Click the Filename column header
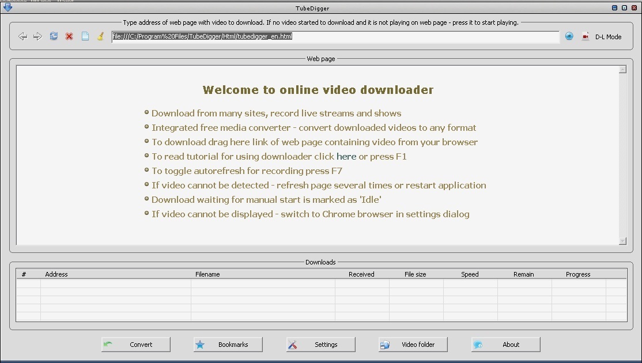This screenshot has height=363, width=642. 263,274
